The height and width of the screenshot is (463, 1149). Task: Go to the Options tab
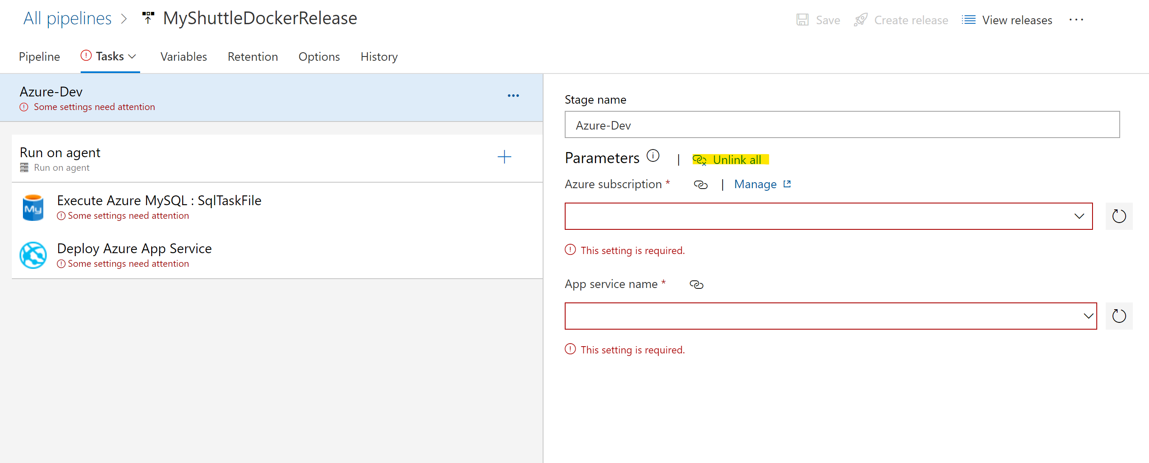click(319, 56)
